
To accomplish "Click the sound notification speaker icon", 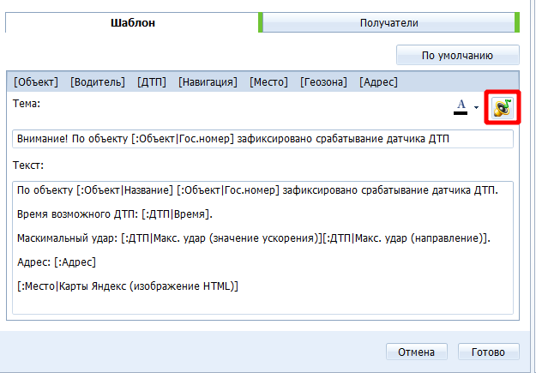I will (502, 108).
